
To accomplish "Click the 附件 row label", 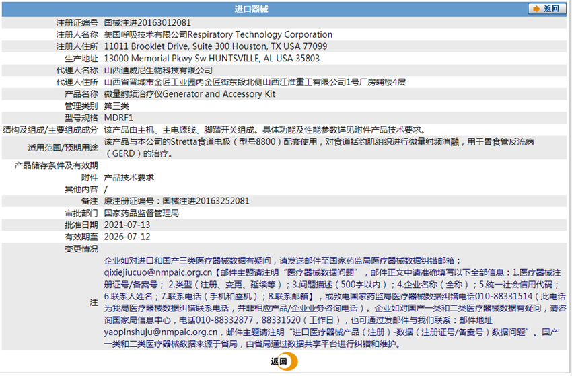I will pos(90,178).
